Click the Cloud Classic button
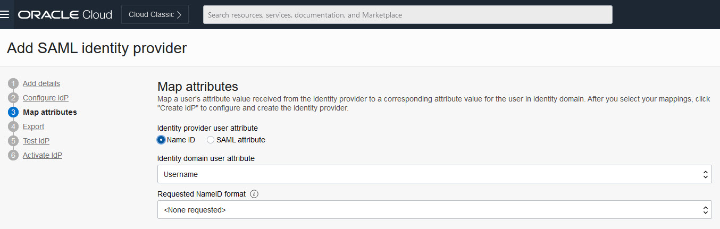Viewport: 720px width, 229px height. [155, 14]
